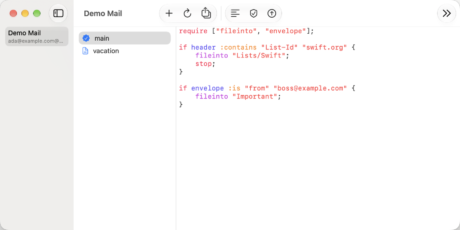
Task: Select the main script row
Action: pyautogui.click(x=125, y=38)
